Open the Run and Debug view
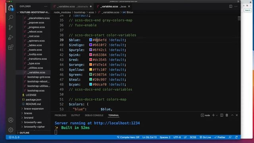 point(11,37)
